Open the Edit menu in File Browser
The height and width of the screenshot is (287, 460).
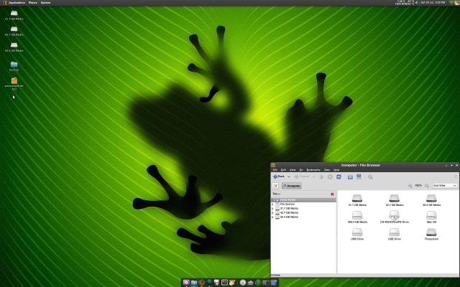[283, 170]
